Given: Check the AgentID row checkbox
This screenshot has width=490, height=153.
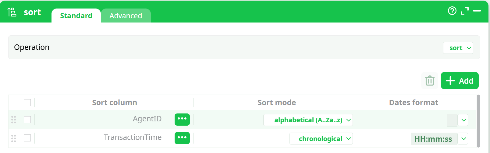Looking at the screenshot, I should click(27, 120).
